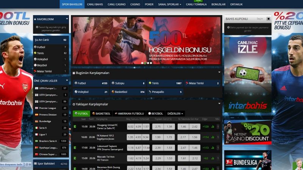303x170 pixels.
Task: Go to Canlı Bahis in top menu
Action: tap(95, 4)
